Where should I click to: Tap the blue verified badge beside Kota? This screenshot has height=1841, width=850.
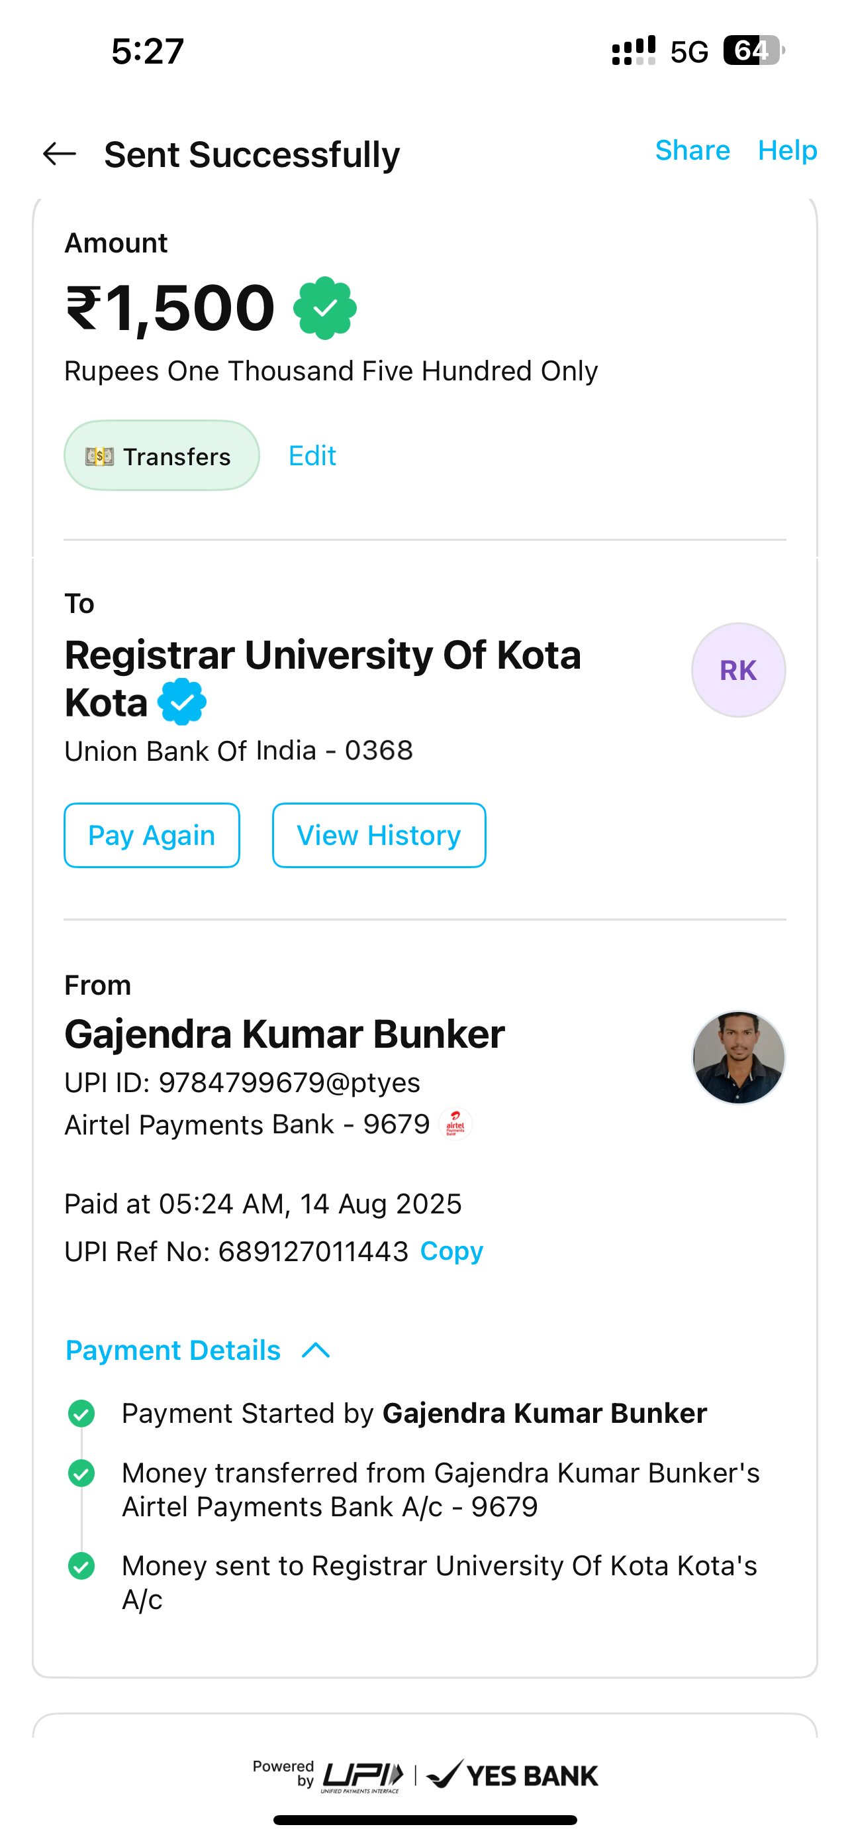click(182, 702)
